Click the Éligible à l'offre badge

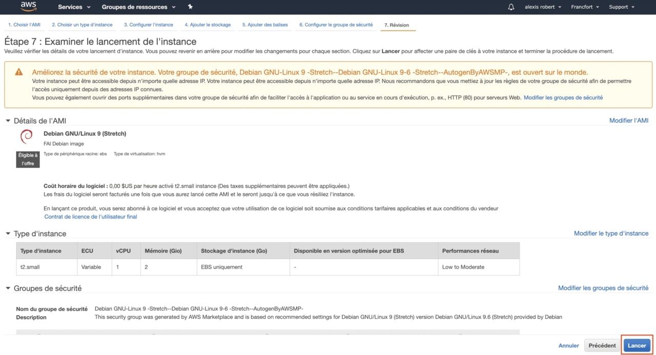(x=28, y=159)
